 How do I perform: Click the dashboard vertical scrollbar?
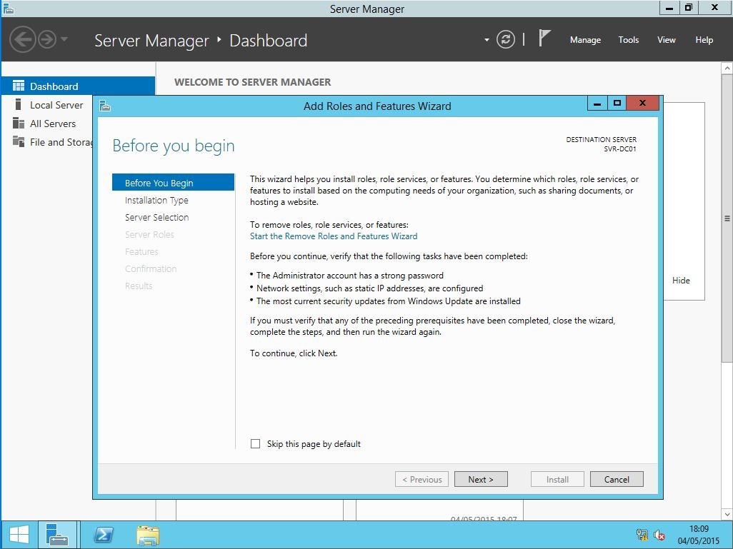[727, 218]
